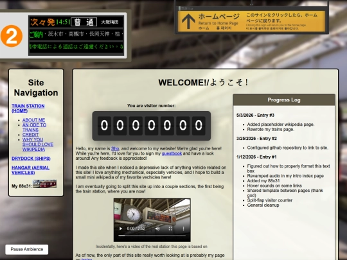Open the video's three-dot options menu

(x=183, y=229)
